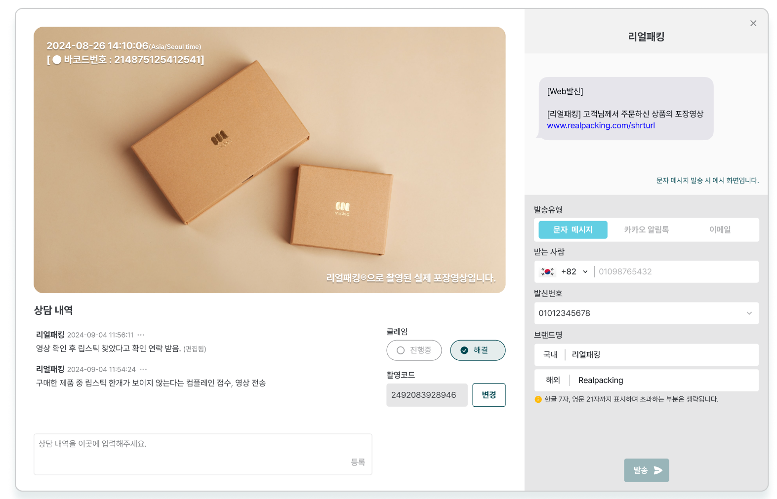Viewport: 777px width, 499px height.
Task: Edit the 국내 brand name field
Action: tap(662, 355)
